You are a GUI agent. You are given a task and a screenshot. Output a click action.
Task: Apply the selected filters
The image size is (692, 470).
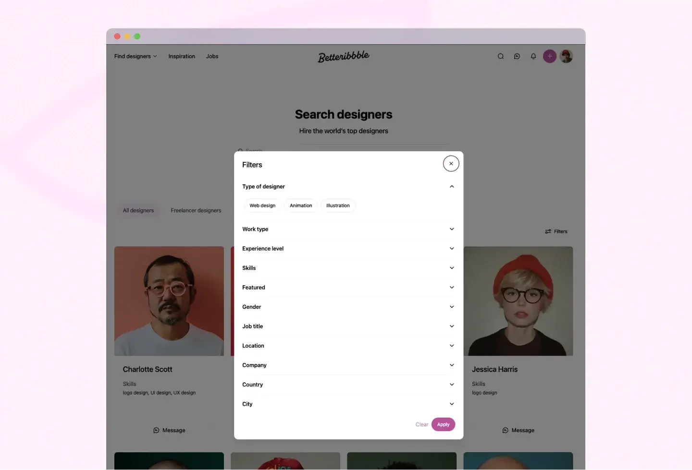click(x=443, y=424)
